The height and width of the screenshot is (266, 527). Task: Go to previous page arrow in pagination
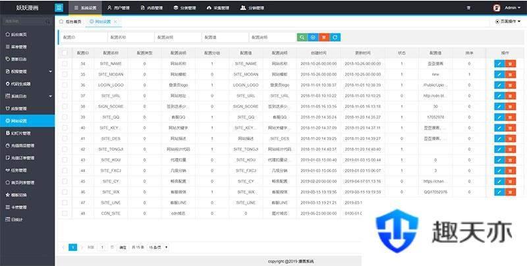point(63,248)
